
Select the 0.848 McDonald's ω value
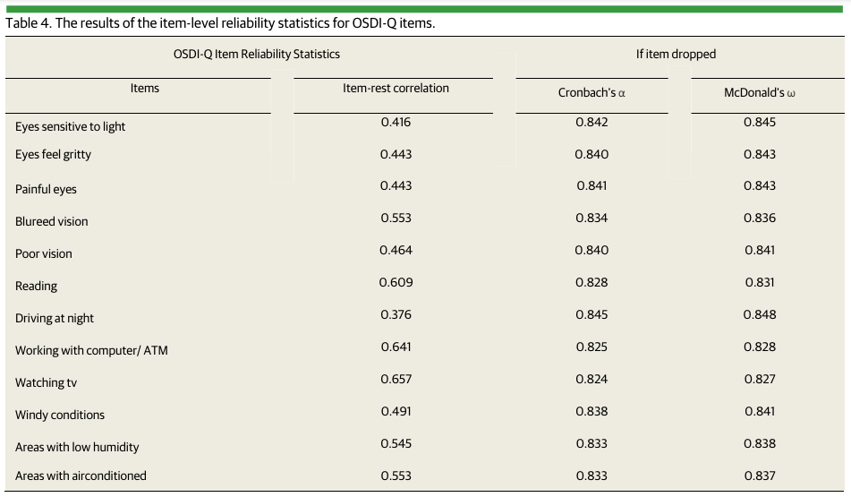click(x=760, y=314)
